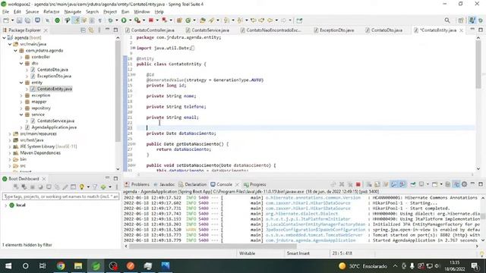Maximize the Console panel
This screenshot has width=486, height=273.
[481, 184]
